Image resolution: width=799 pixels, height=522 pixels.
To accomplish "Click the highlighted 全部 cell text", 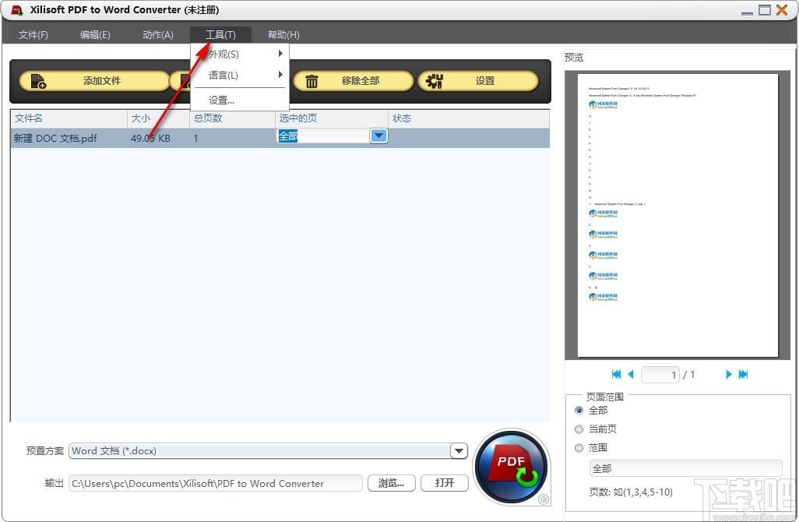I will click(288, 136).
